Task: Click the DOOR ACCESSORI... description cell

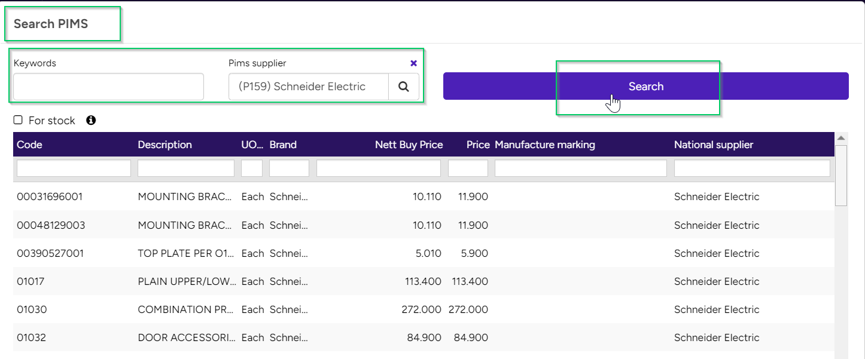Action: (x=187, y=337)
